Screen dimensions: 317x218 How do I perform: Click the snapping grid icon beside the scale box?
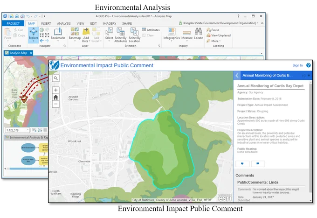[34, 130]
